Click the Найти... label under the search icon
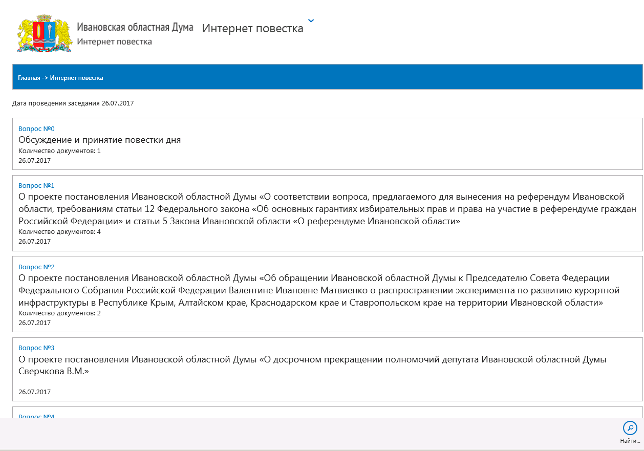Screen dimensions: 644x451 630,441
